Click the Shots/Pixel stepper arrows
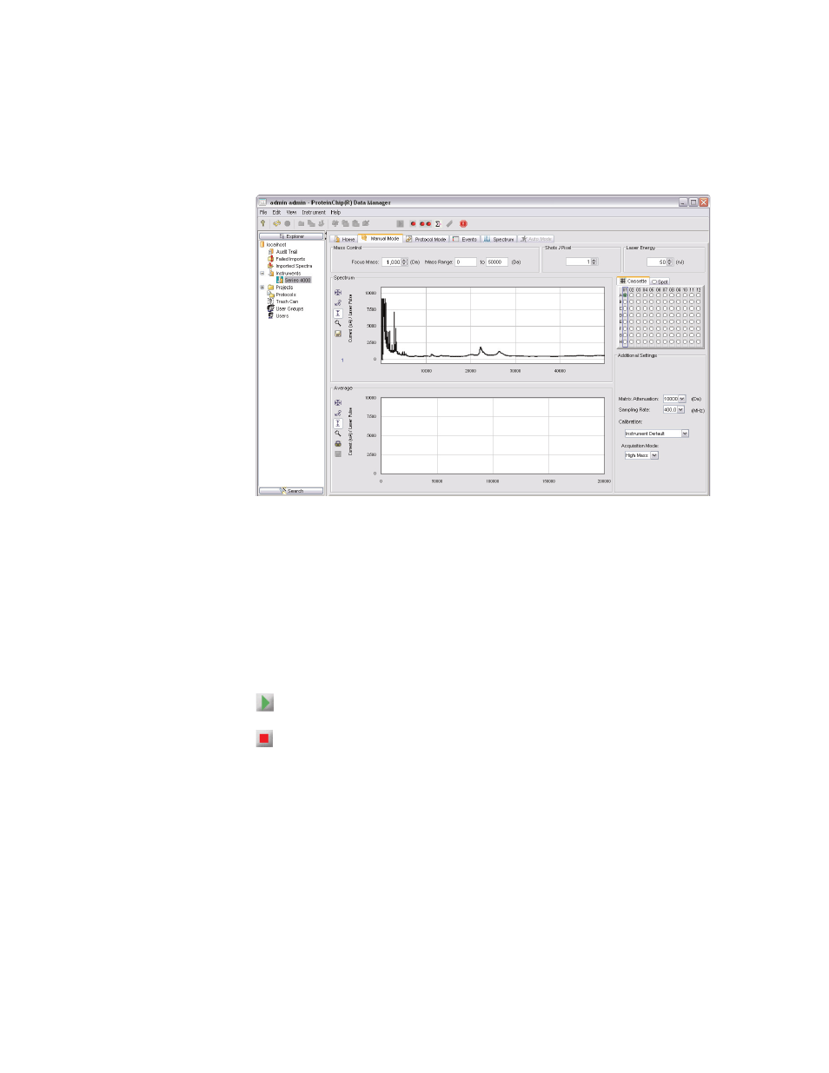The width and height of the screenshot is (829, 1073). [594, 262]
